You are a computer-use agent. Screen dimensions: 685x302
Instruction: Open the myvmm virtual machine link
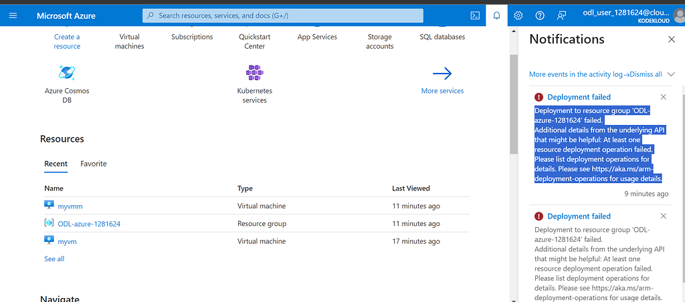coord(70,206)
